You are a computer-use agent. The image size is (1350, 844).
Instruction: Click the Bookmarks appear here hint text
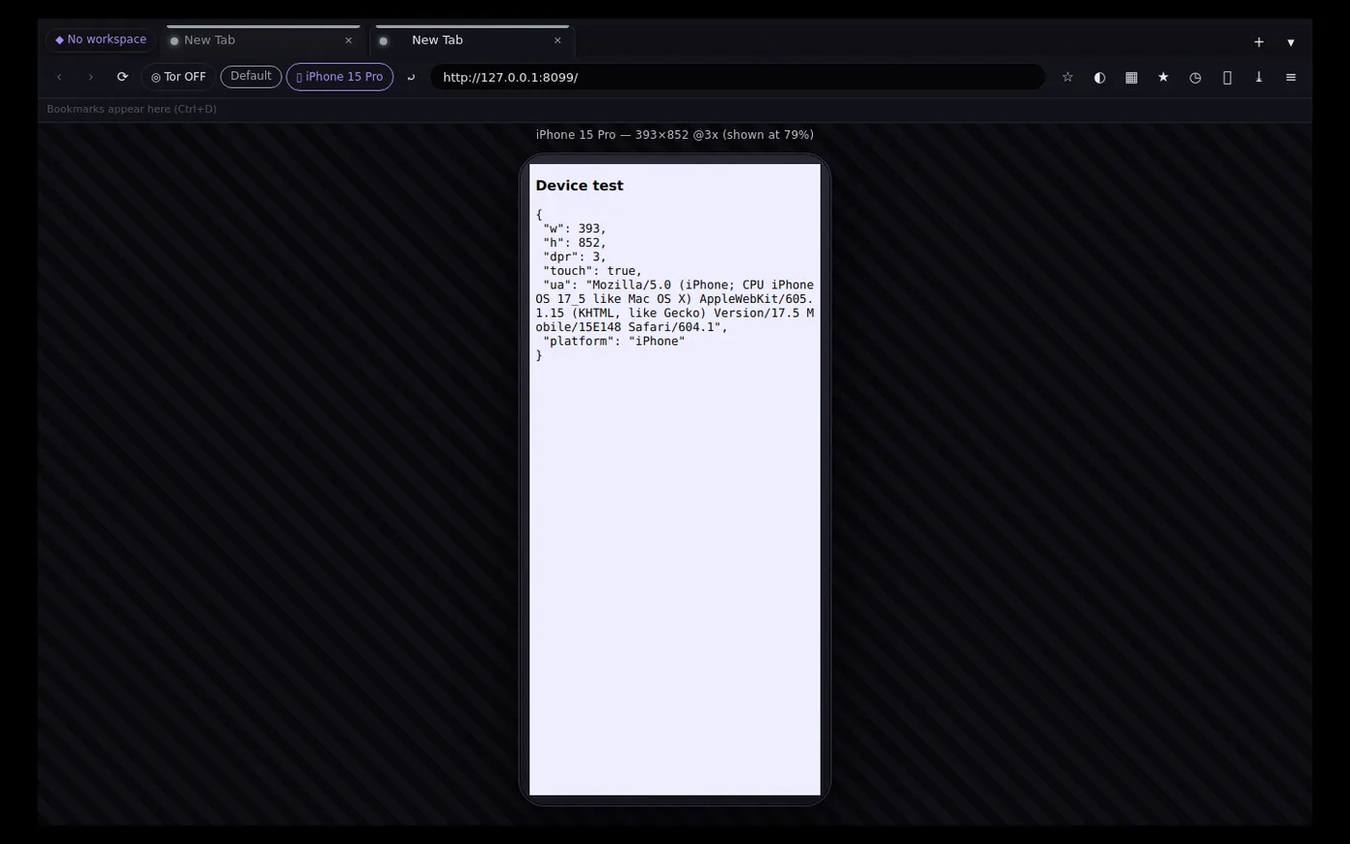pos(132,109)
